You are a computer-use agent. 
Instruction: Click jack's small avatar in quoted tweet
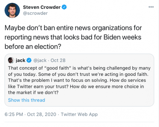tap(11, 60)
